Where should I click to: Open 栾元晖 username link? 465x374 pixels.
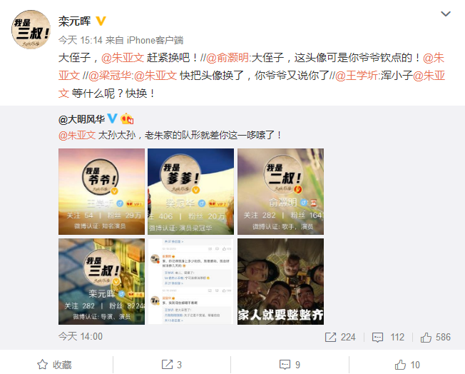74,21
